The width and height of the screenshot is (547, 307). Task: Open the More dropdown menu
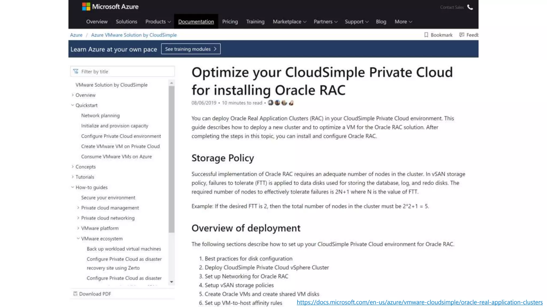click(403, 22)
